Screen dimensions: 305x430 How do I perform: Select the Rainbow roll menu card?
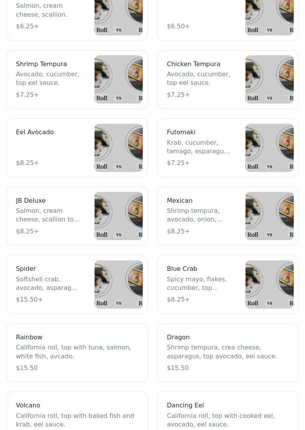pos(77,353)
